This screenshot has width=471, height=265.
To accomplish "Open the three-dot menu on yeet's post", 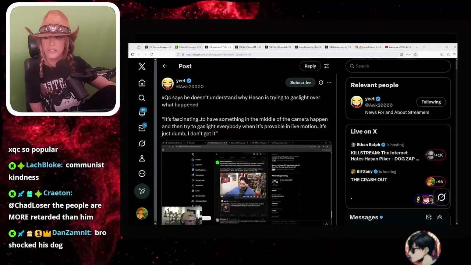I will tap(329, 82).
